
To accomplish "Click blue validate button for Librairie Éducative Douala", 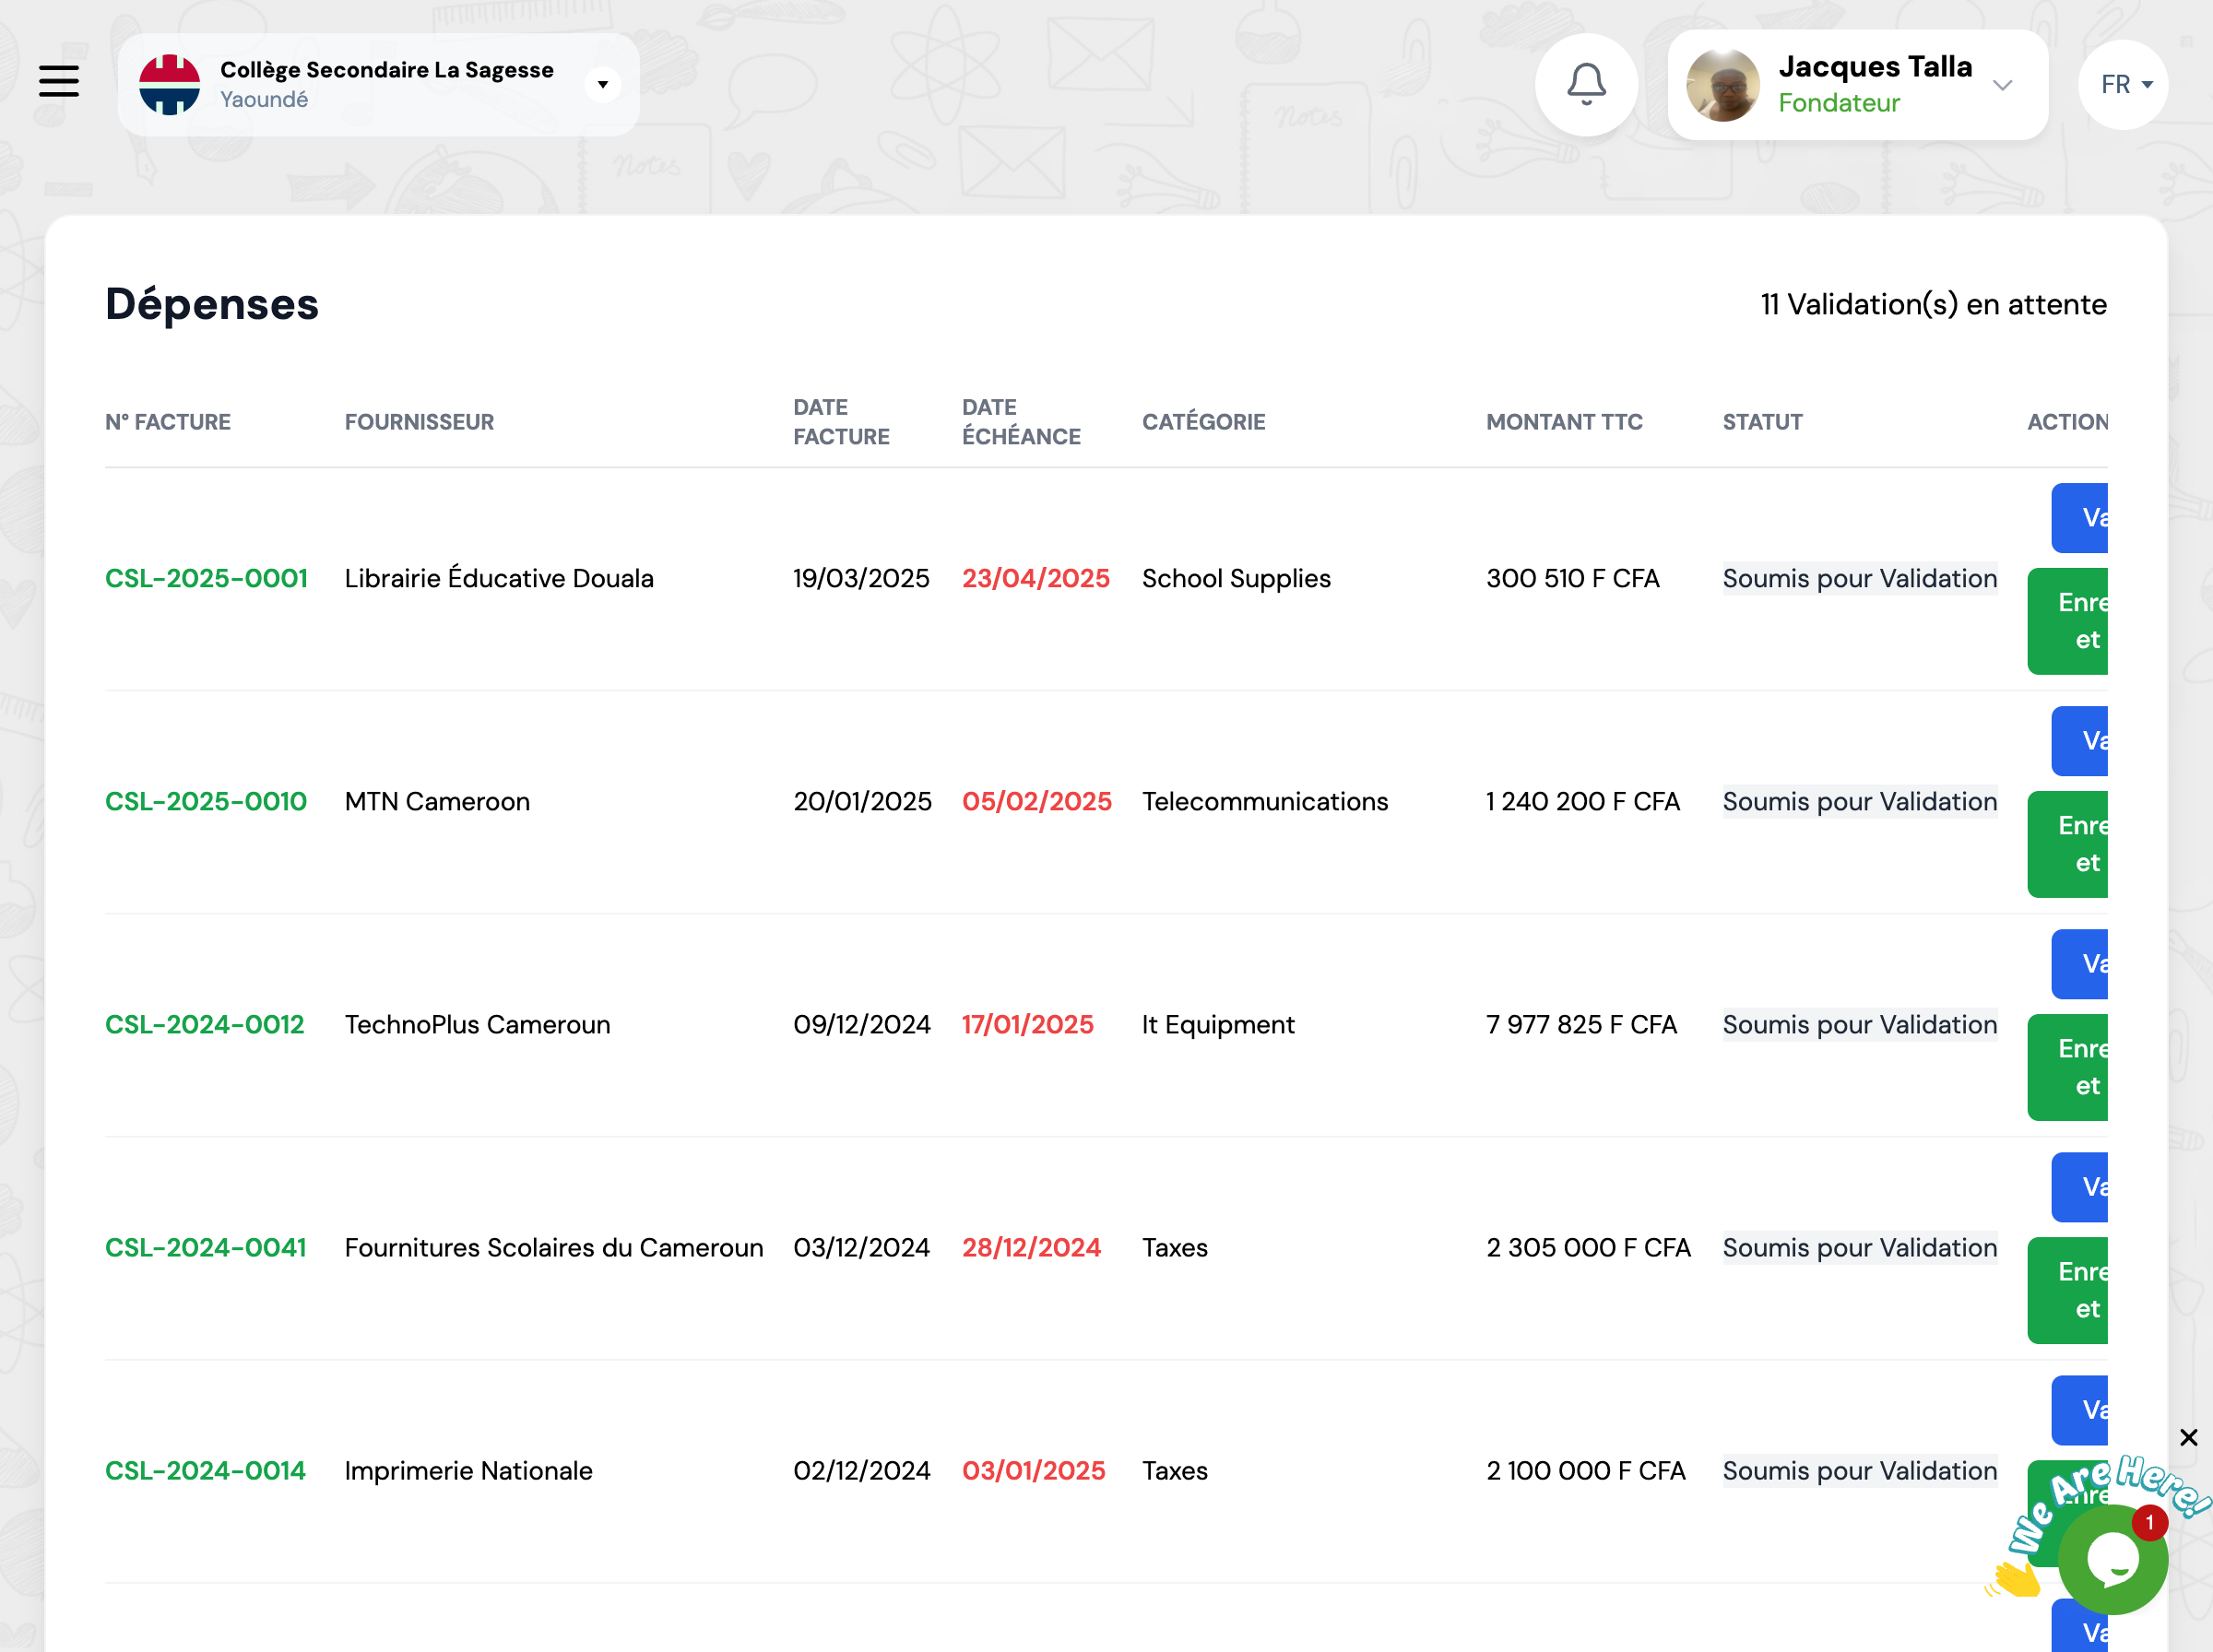I will (x=2080, y=518).
